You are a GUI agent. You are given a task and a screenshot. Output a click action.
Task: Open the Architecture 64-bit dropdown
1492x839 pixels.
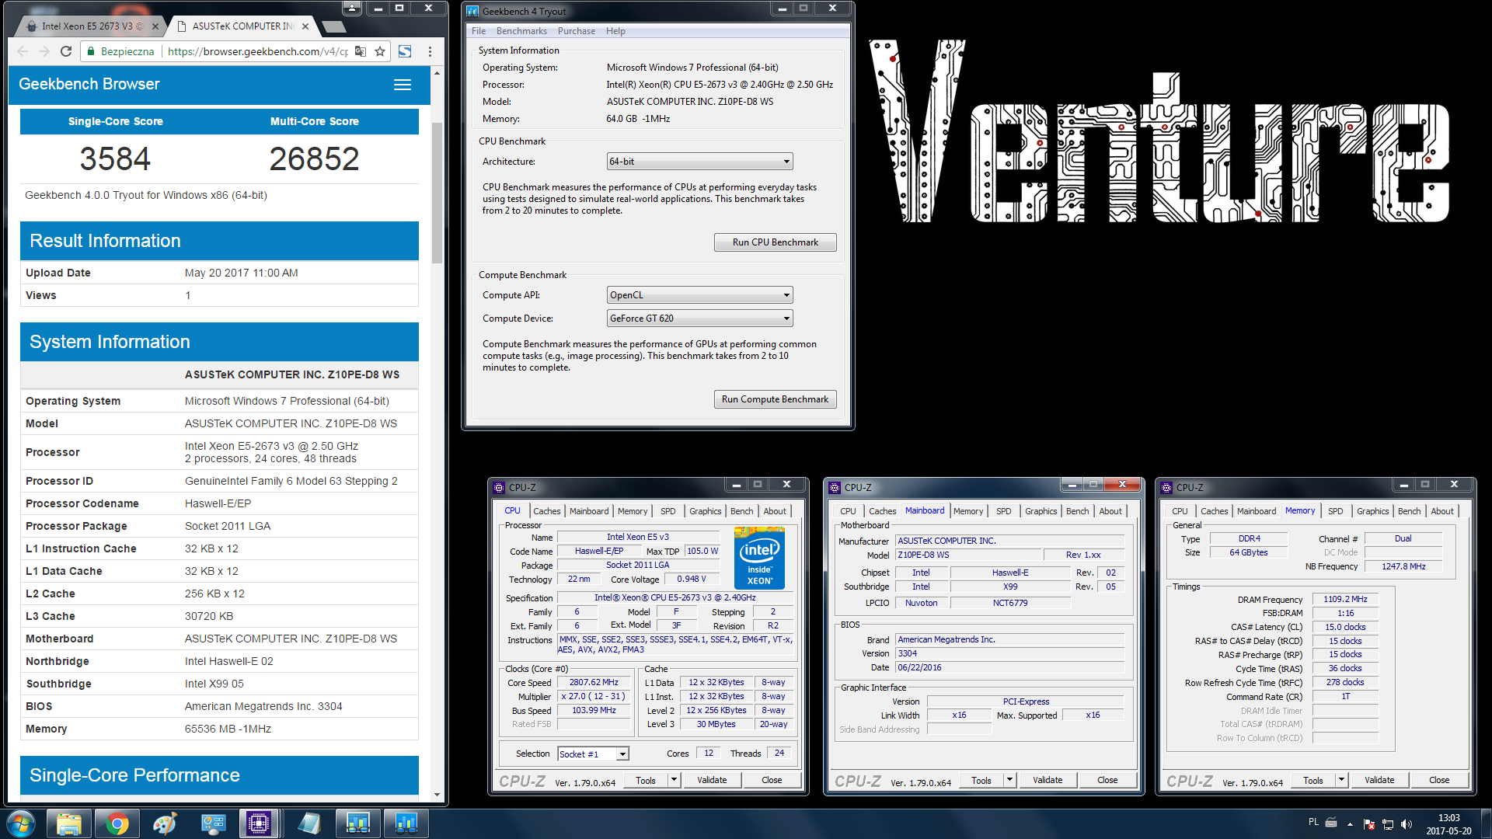pyautogui.click(x=699, y=162)
